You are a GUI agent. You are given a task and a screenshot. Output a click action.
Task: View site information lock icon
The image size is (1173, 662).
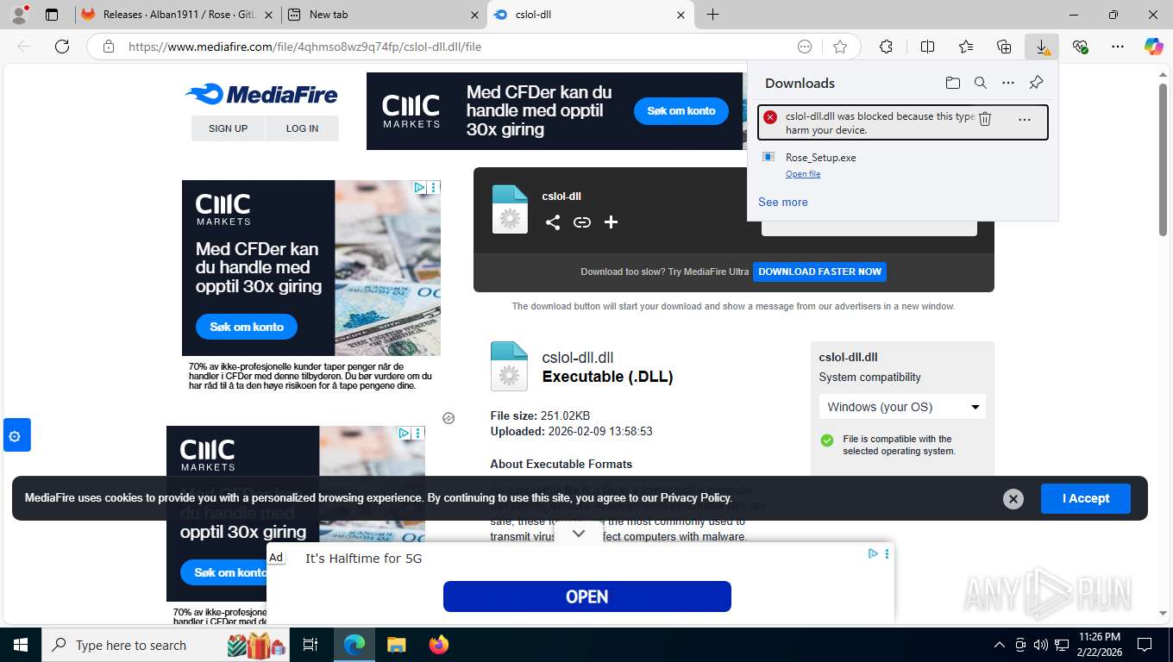tap(109, 47)
